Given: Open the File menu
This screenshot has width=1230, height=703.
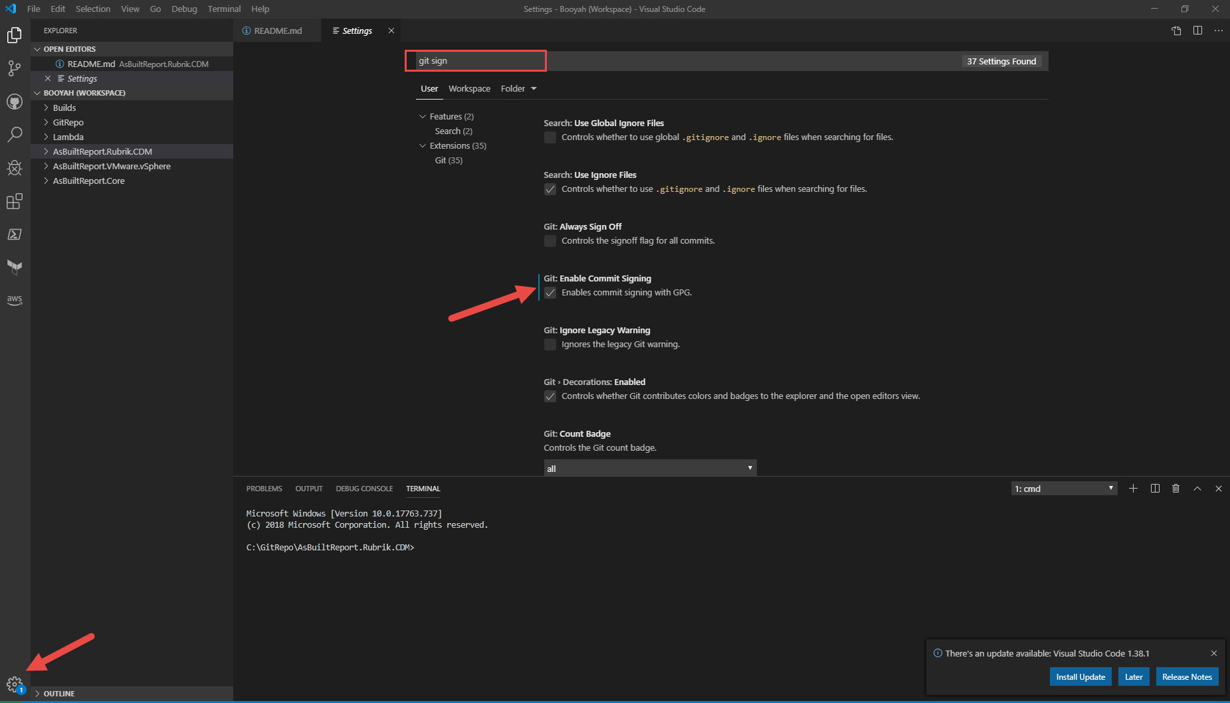Looking at the screenshot, I should click(33, 9).
